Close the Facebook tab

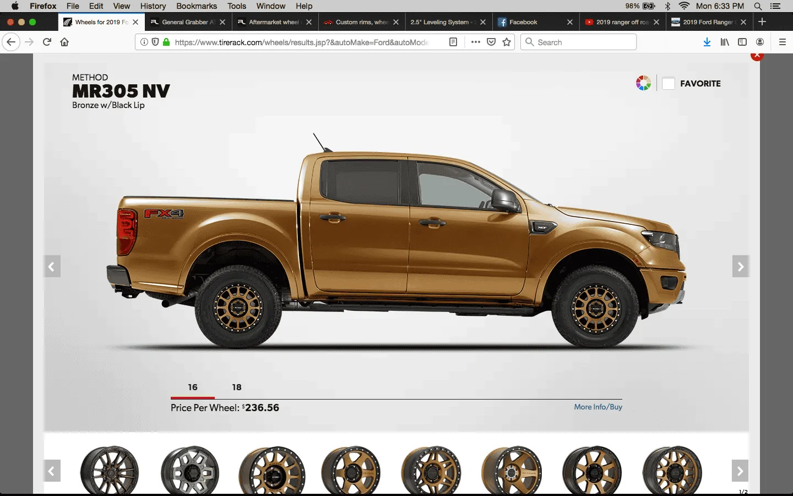click(570, 22)
